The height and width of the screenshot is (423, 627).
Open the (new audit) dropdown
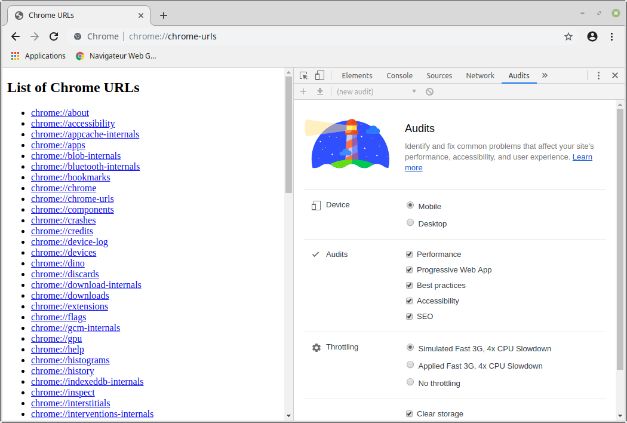point(376,91)
